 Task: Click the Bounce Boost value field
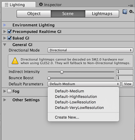(x=125, y=78)
